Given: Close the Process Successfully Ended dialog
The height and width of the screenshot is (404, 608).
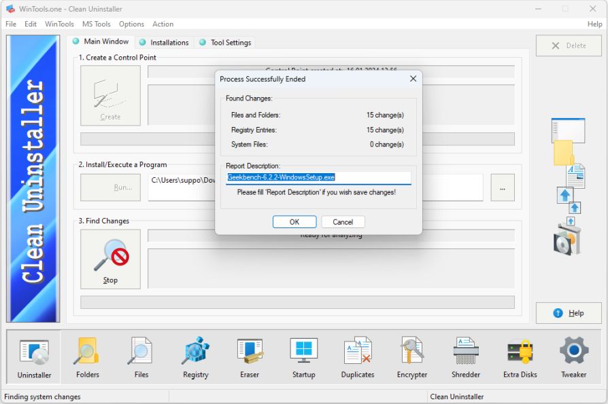Looking at the screenshot, I should point(413,79).
